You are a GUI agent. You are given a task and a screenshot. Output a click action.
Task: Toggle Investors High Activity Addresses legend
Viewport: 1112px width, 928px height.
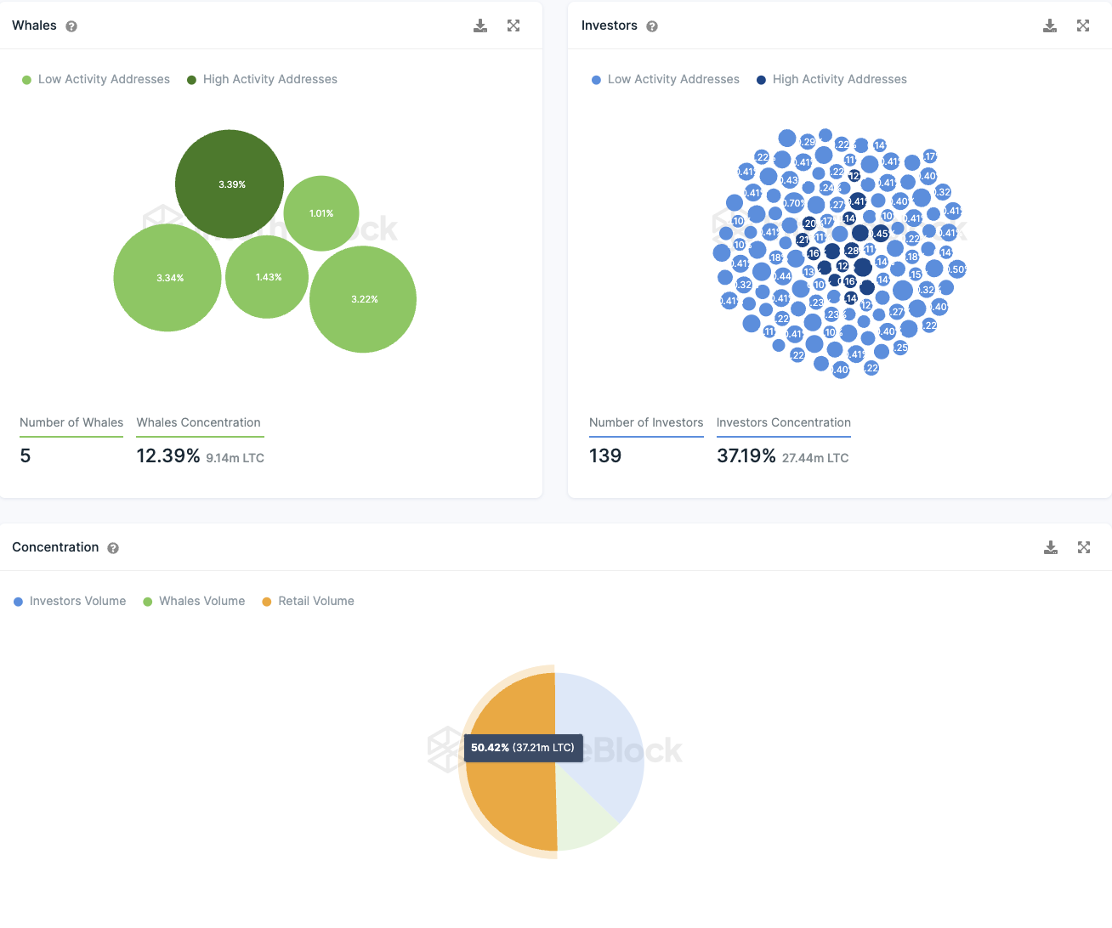pos(831,79)
